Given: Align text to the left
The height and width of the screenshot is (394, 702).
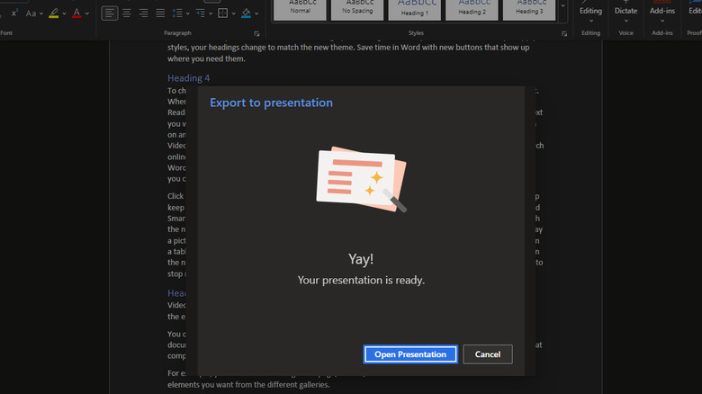Looking at the screenshot, I should [109, 13].
